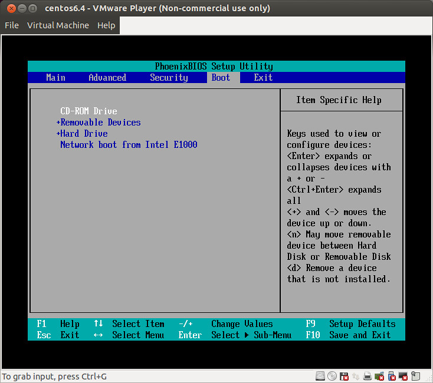
Task: Click the Select Sub-Menu legend text
Action: 251,335
